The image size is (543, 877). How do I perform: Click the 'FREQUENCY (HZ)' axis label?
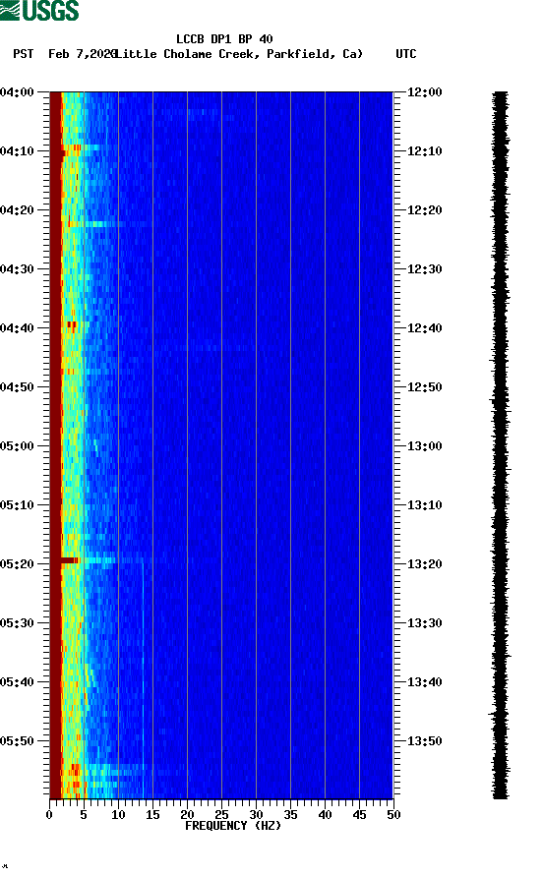(233, 826)
